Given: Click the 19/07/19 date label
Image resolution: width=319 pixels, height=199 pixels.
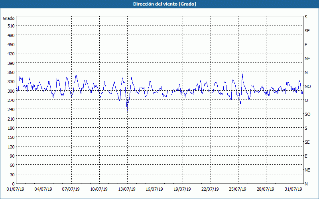Looking at the screenshot, I should click(182, 189).
